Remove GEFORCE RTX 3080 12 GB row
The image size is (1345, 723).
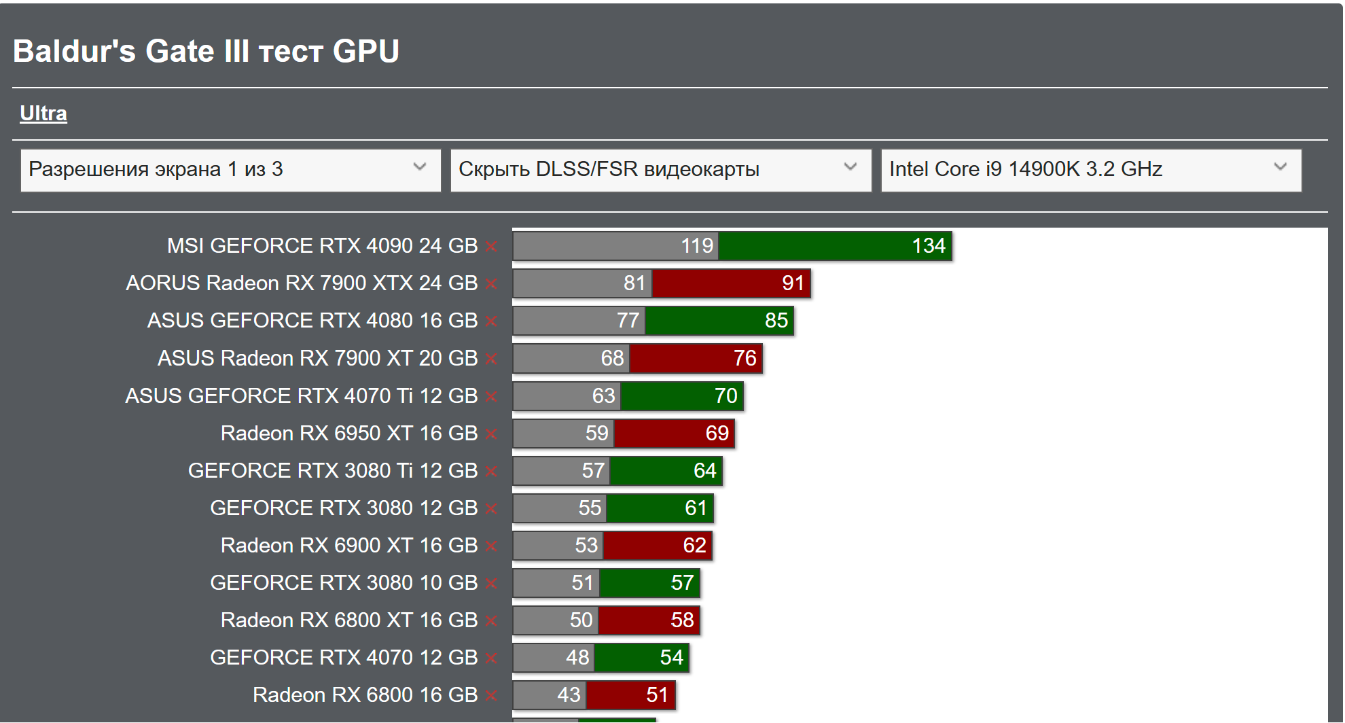[x=492, y=508]
